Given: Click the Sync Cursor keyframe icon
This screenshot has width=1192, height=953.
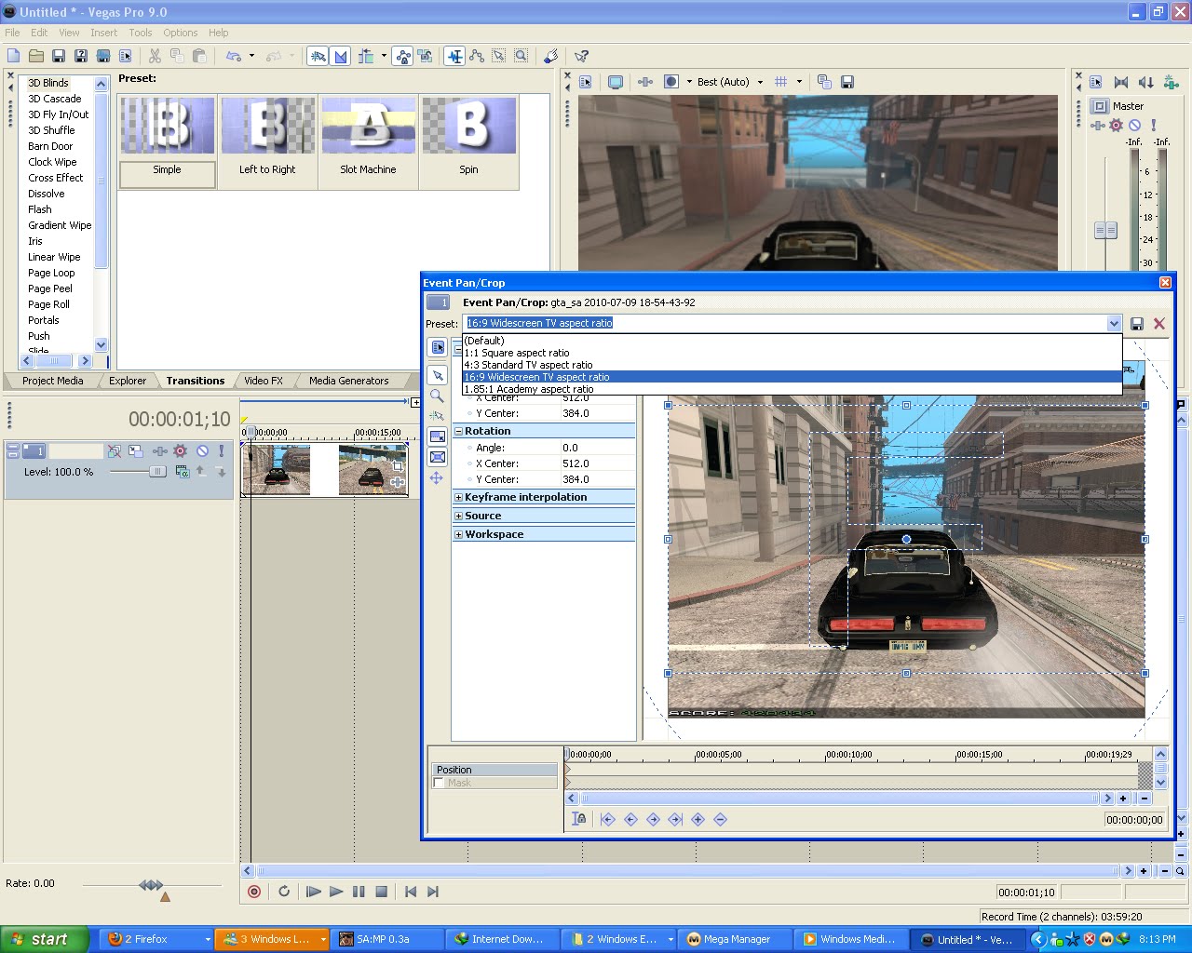Looking at the screenshot, I should 579,819.
